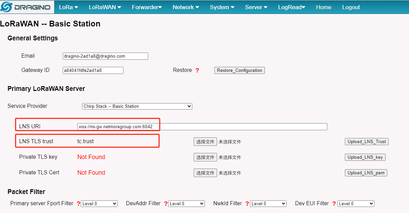Click the Restore_Configuration button

[239, 71]
